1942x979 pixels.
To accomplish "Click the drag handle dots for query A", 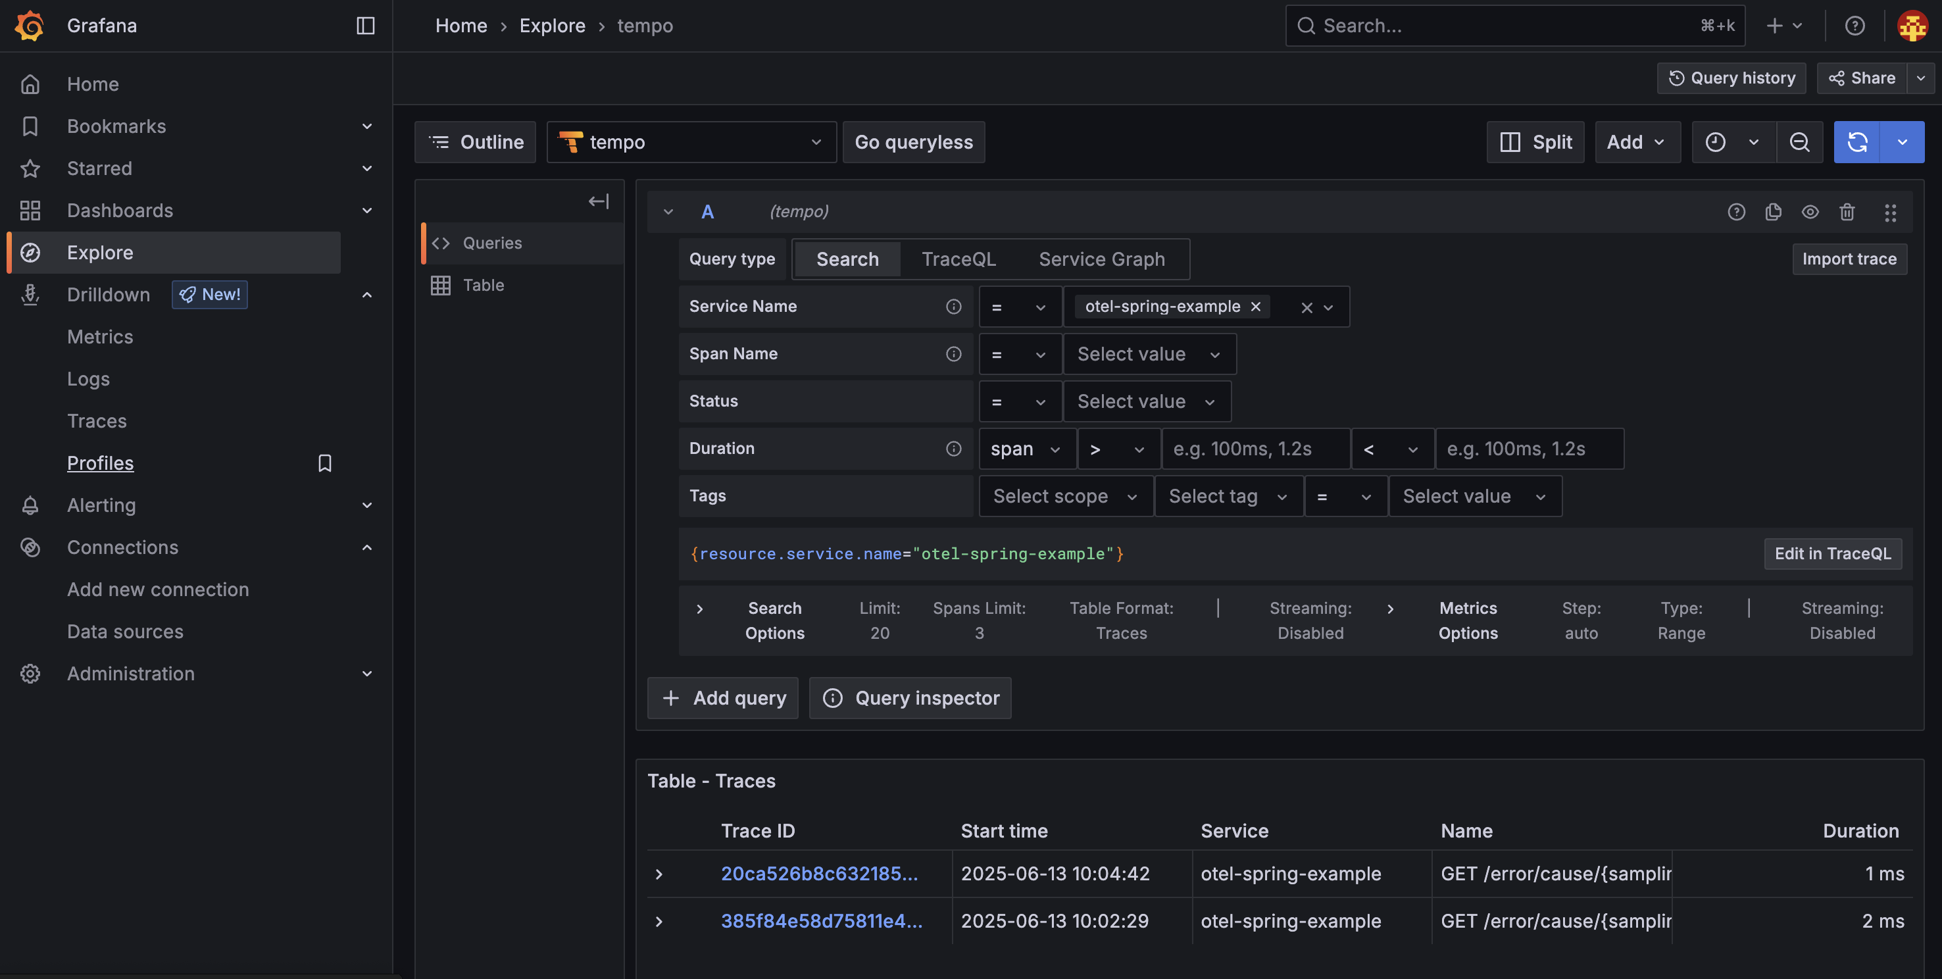I will click(x=1890, y=212).
